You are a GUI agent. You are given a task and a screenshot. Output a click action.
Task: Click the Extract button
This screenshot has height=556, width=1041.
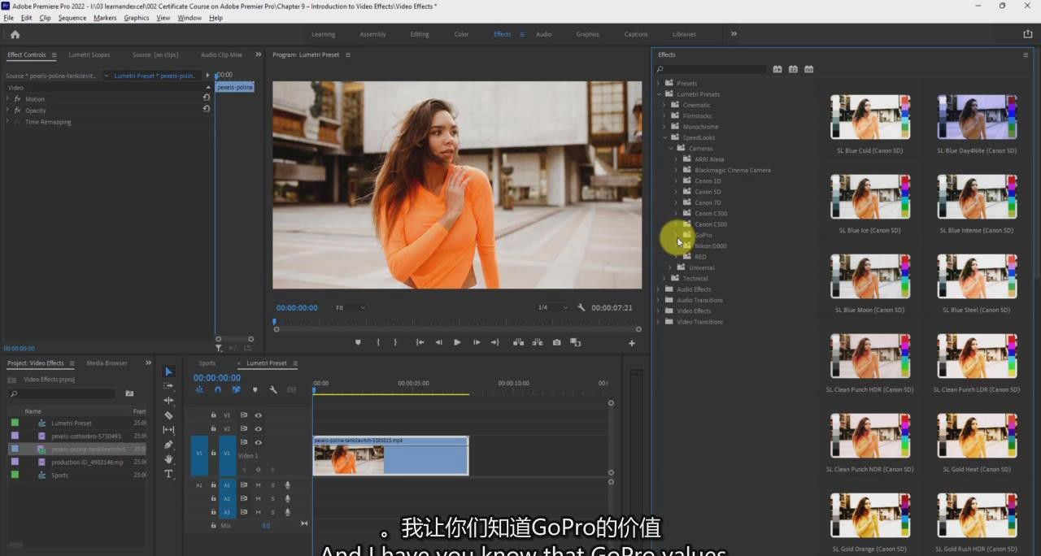(538, 342)
